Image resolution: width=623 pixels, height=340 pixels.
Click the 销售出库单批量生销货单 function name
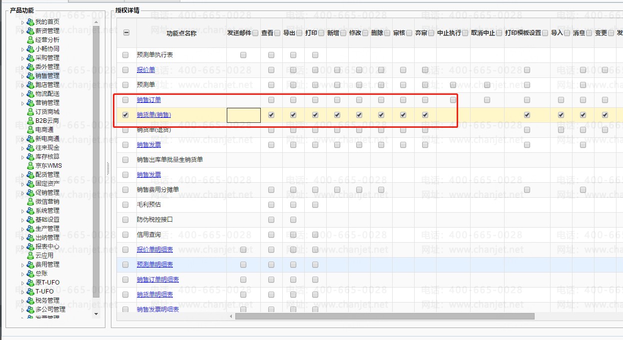(170, 160)
